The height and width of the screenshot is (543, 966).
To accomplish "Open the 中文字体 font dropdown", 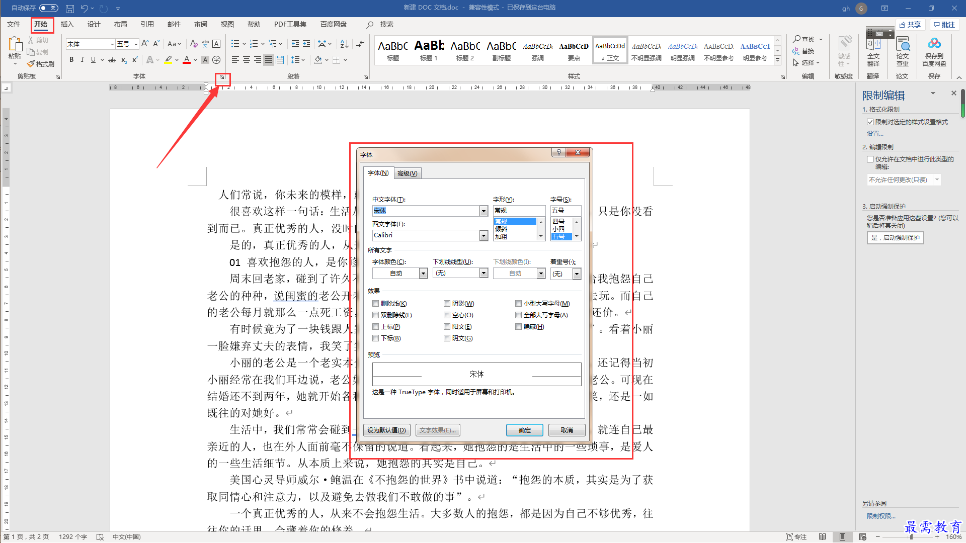I will tap(484, 211).
